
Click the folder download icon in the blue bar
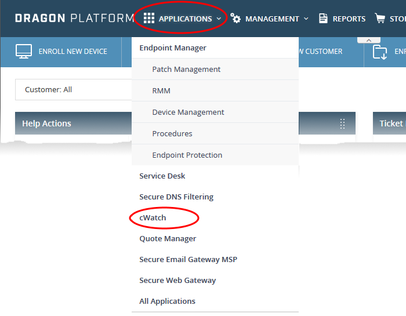[x=380, y=52]
